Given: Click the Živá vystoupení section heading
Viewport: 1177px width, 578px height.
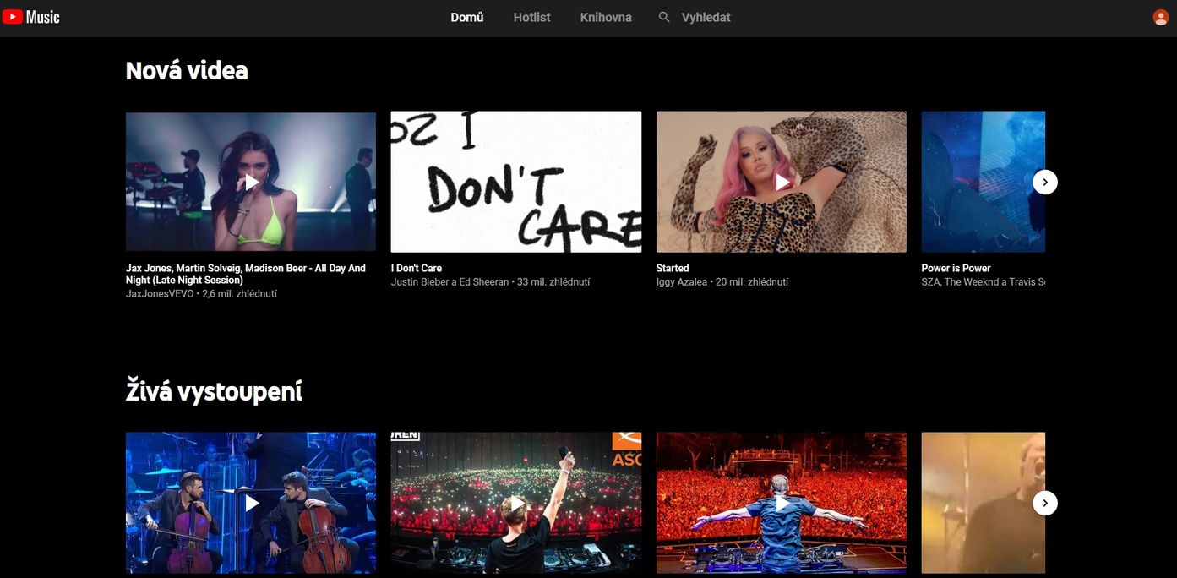Looking at the screenshot, I should pyautogui.click(x=214, y=391).
